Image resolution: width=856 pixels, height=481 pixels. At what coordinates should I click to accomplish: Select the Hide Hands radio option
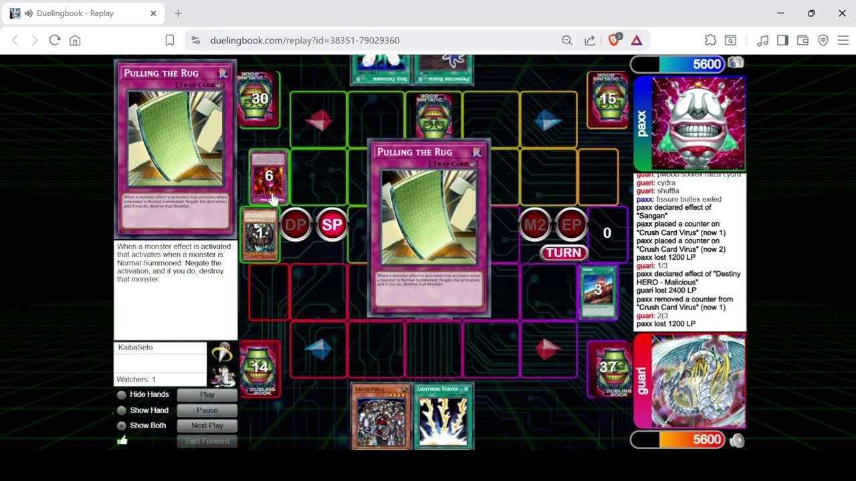pyautogui.click(x=122, y=395)
